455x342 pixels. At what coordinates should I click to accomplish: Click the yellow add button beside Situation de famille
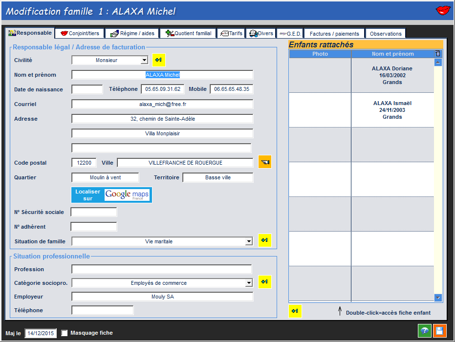coord(264,240)
